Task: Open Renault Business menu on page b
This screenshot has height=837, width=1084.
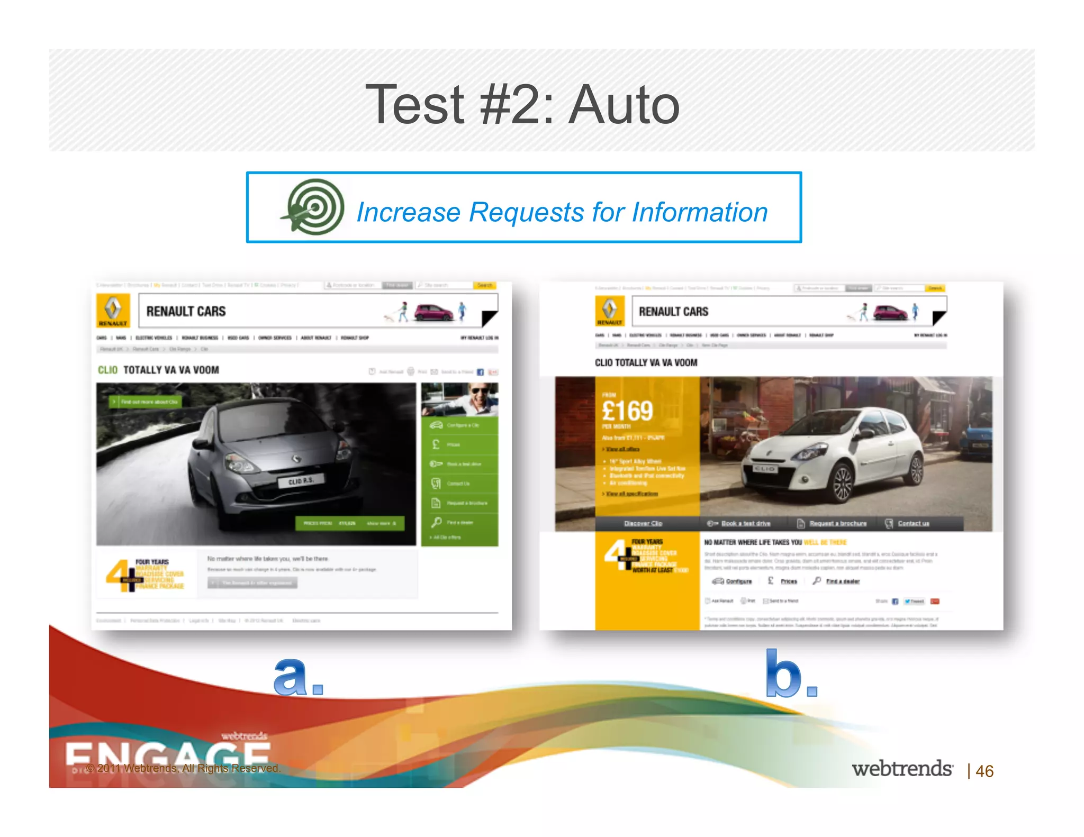Action: 685,335
